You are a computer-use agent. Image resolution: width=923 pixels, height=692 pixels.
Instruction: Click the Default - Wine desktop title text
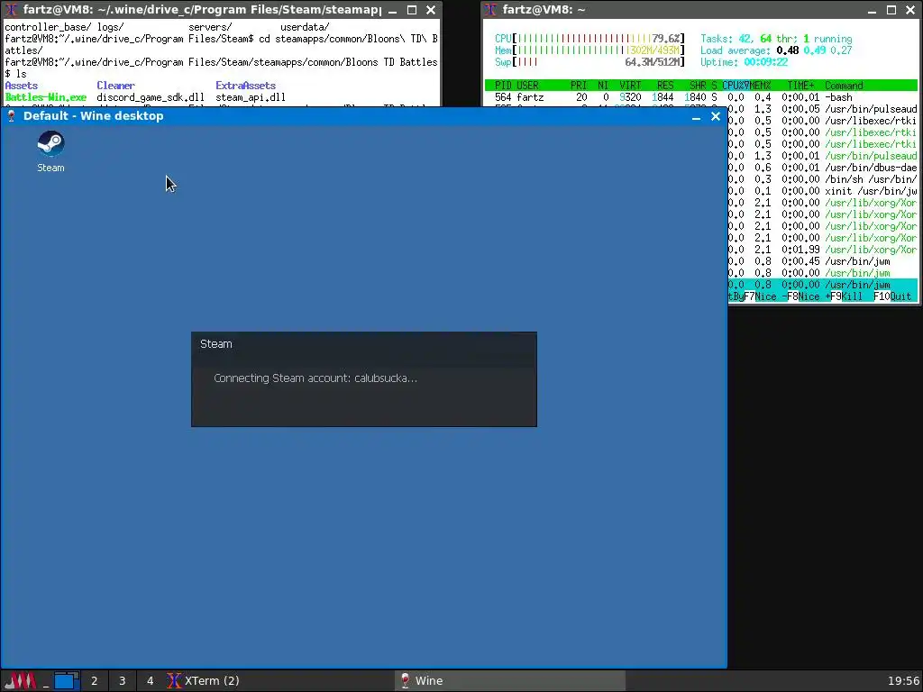point(94,116)
